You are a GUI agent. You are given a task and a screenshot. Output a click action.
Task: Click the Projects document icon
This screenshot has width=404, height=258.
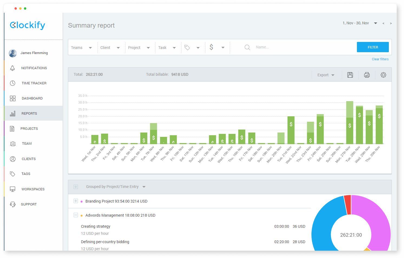click(12, 129)
